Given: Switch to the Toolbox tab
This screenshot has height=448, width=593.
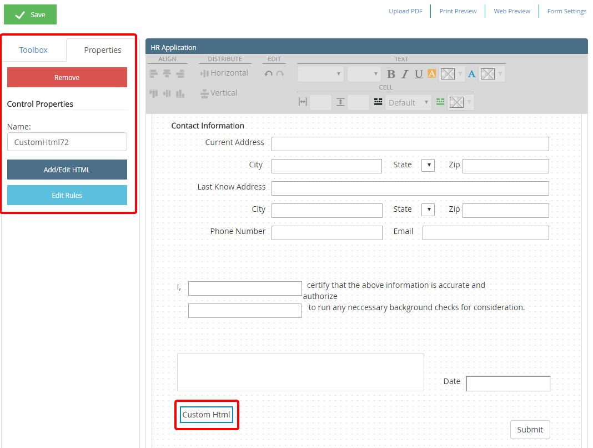Looking at the screenshot, I should [33, 50].
